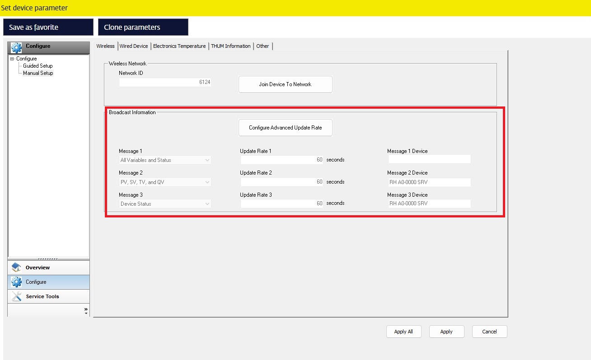Switch to the Wired Device tab
This screenshot has height=360, width=591.
click(134, 46)
